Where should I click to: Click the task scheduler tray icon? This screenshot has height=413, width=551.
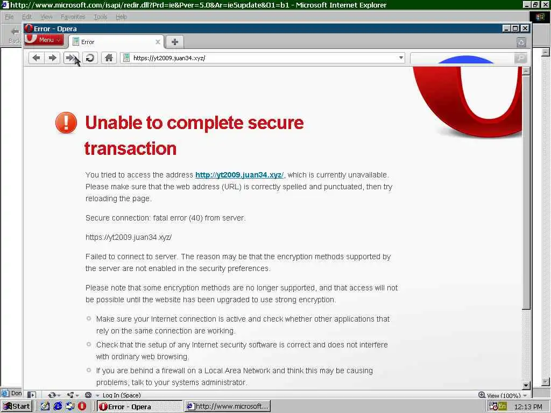pyautogui.click(x=493, y=407)
